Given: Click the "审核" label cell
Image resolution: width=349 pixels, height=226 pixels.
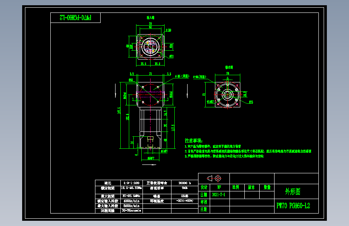Looking at the screenshot, I should click(x=204, y=202).
